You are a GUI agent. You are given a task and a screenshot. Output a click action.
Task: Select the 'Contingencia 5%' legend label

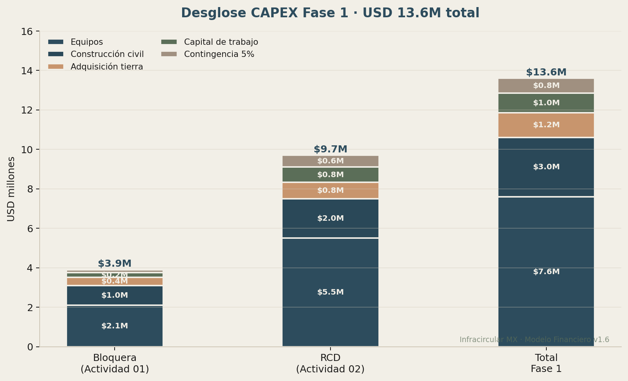[x=219, y=54]
